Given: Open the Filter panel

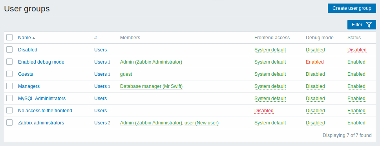Looking at the screenshot, I should pos(362,25).
